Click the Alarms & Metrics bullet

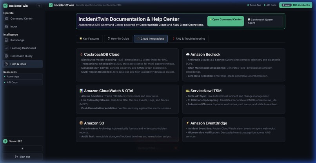[119, 96]
